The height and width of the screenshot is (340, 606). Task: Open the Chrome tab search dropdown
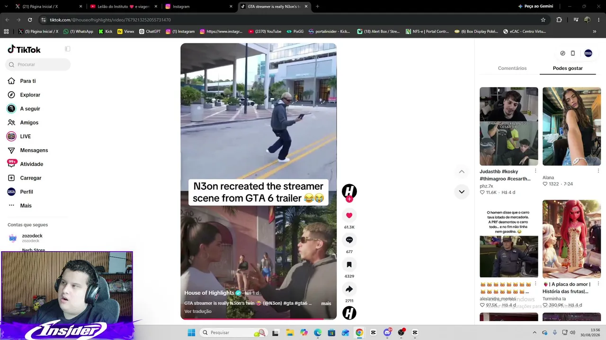[6, 6]
